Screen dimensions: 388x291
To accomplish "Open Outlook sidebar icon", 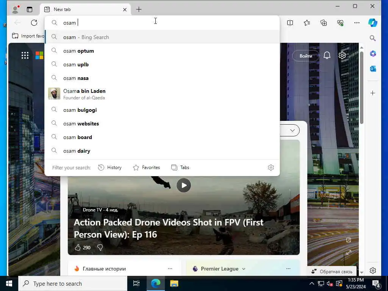I will (373, 69).
